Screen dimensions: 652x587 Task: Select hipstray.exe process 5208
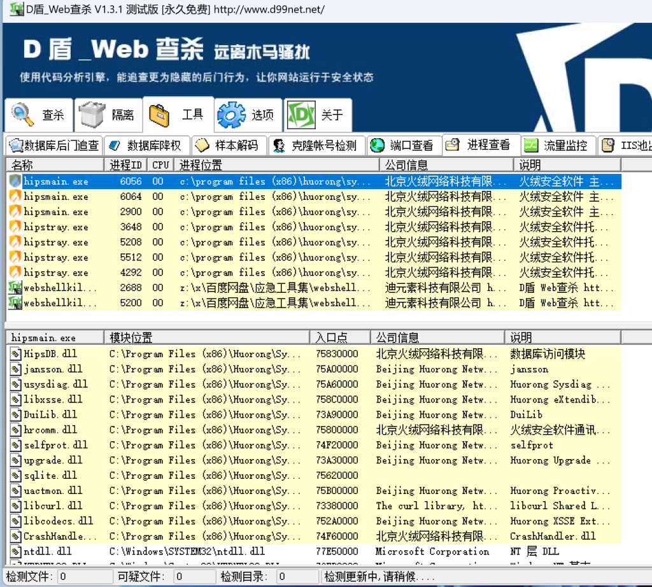tap(314, 242)
